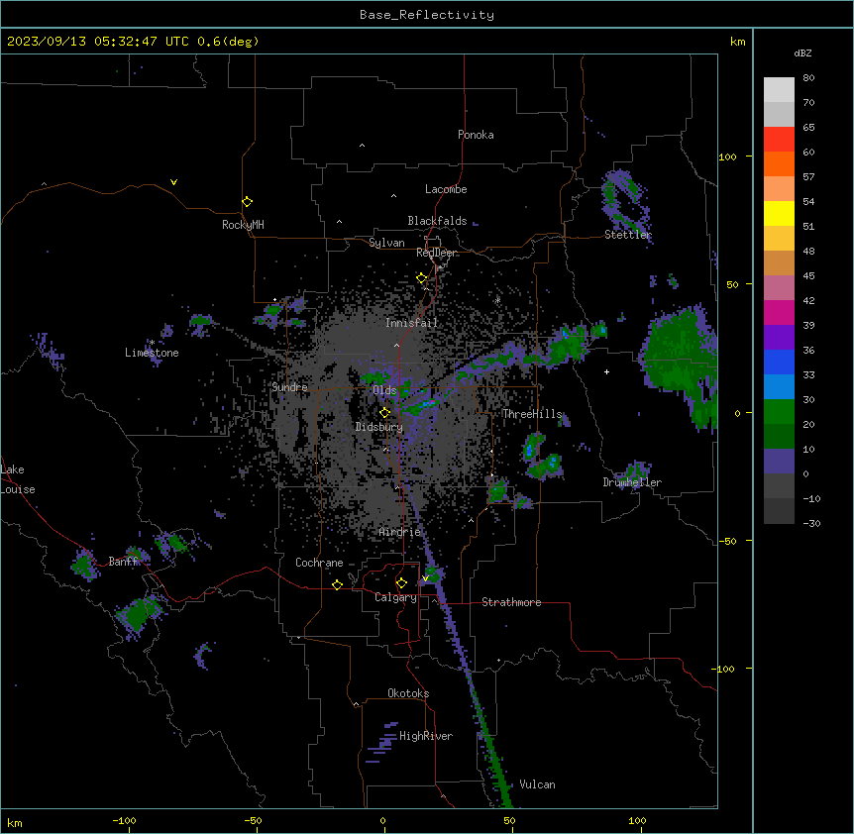Click the Base_Reflectivity title
Image resolution: width=854 pixels, height=834 pixels.
point(427,15)
